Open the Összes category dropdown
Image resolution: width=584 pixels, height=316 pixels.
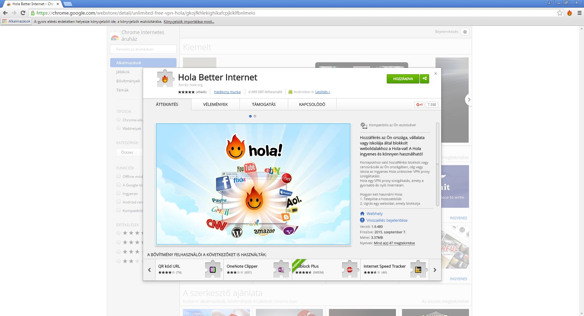click(130, 152)
